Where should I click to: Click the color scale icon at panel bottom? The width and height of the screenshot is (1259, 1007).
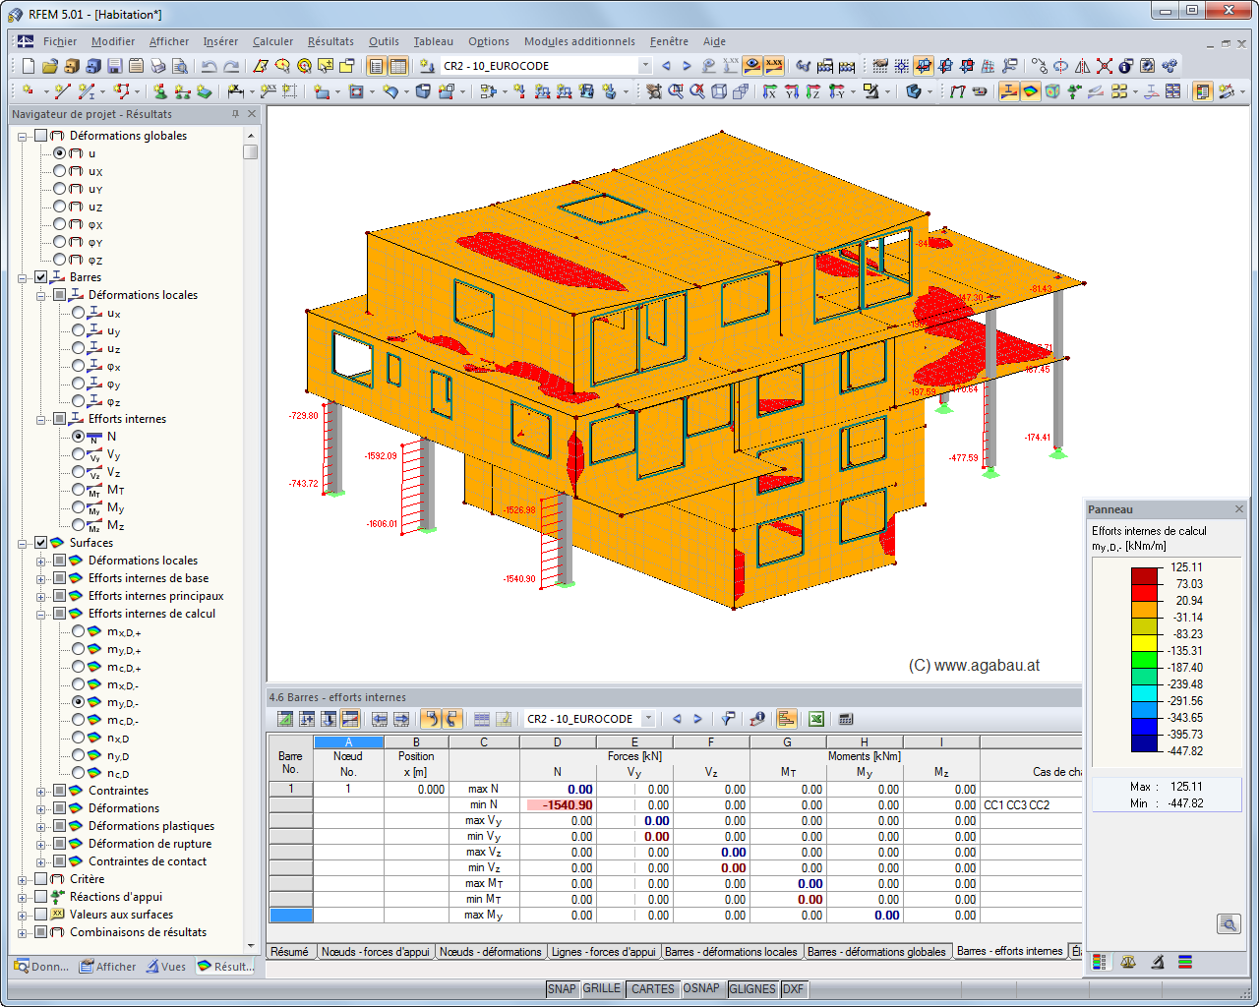1100,962
